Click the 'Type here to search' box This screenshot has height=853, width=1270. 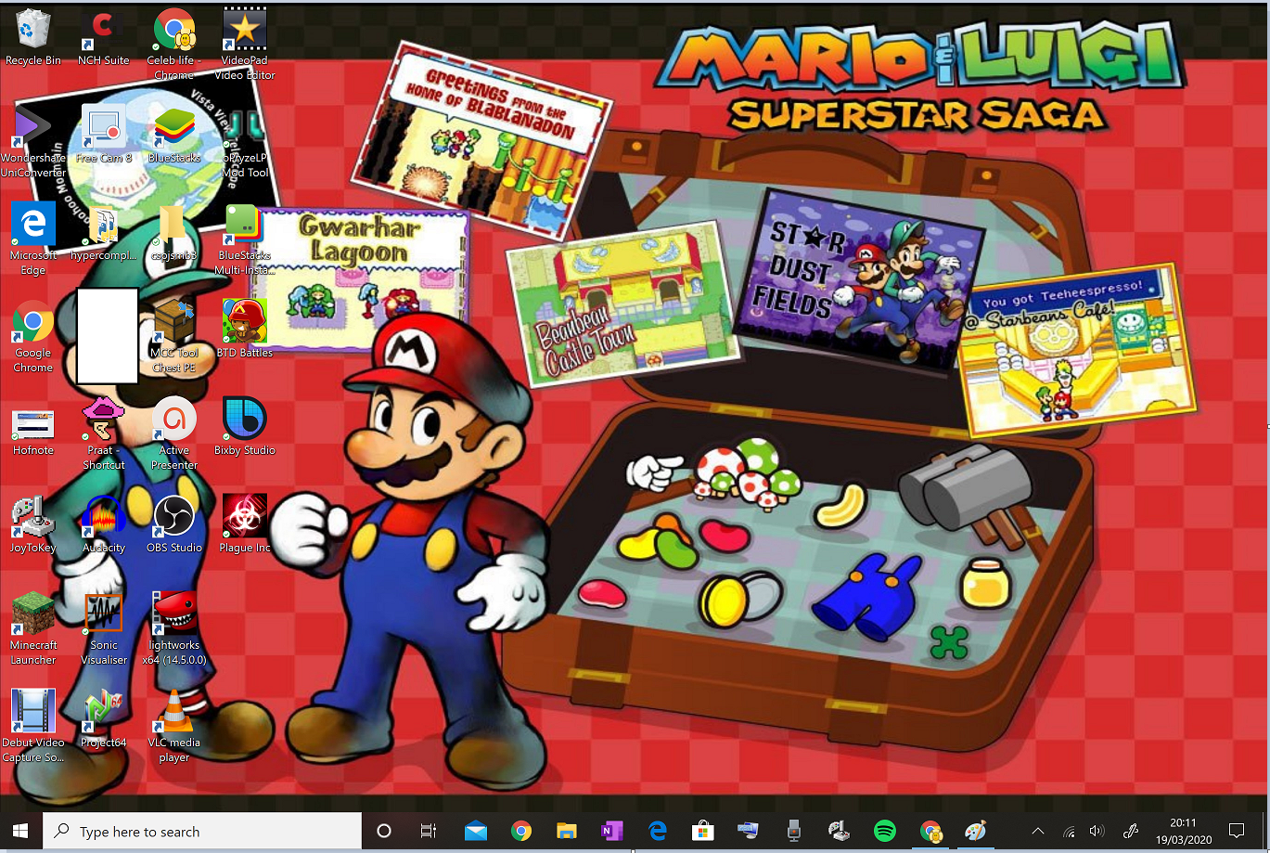202,832
